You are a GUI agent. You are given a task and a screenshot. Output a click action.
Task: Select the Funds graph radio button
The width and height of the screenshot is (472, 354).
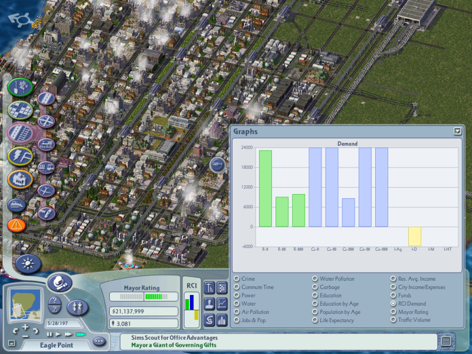tap(393, 296)
